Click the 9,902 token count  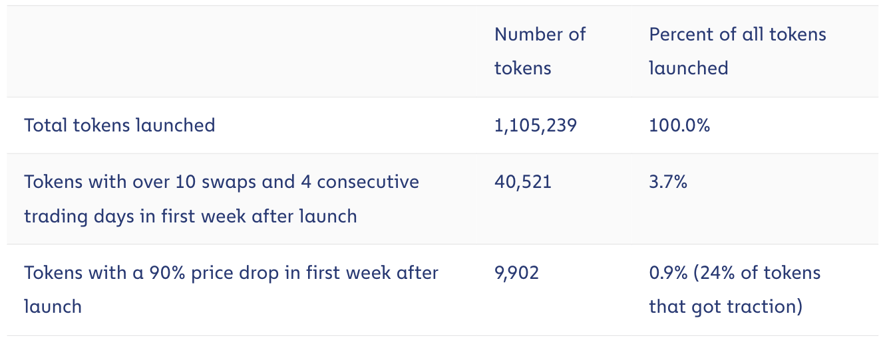[516, 273]
